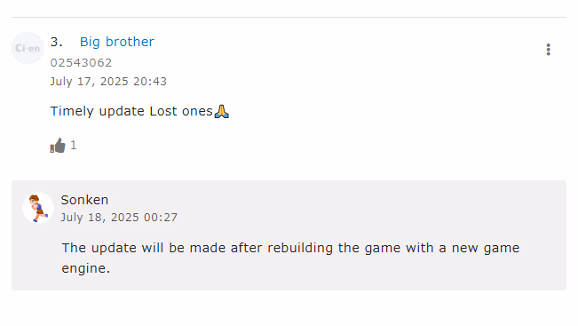This screenshot has height=326, width=578.
Task: Click comment number 3 label
Action: pos(57,42)
